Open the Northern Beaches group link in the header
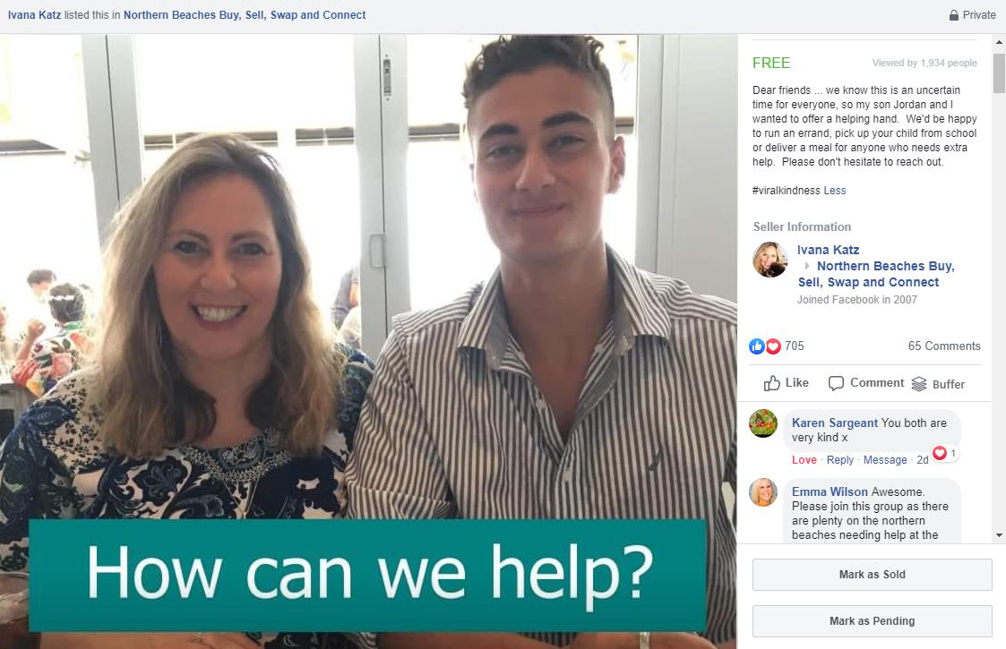This screenshot has width=1006, height=649. click(x=245, y=14)
